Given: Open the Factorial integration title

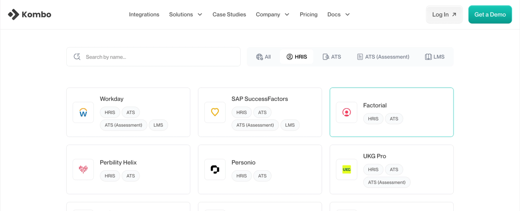Looking at the screenshot, I should pyautogui.click(x=375, y=105).
